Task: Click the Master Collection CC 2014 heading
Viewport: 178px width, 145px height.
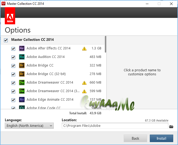Action: [x=32, y=40]
